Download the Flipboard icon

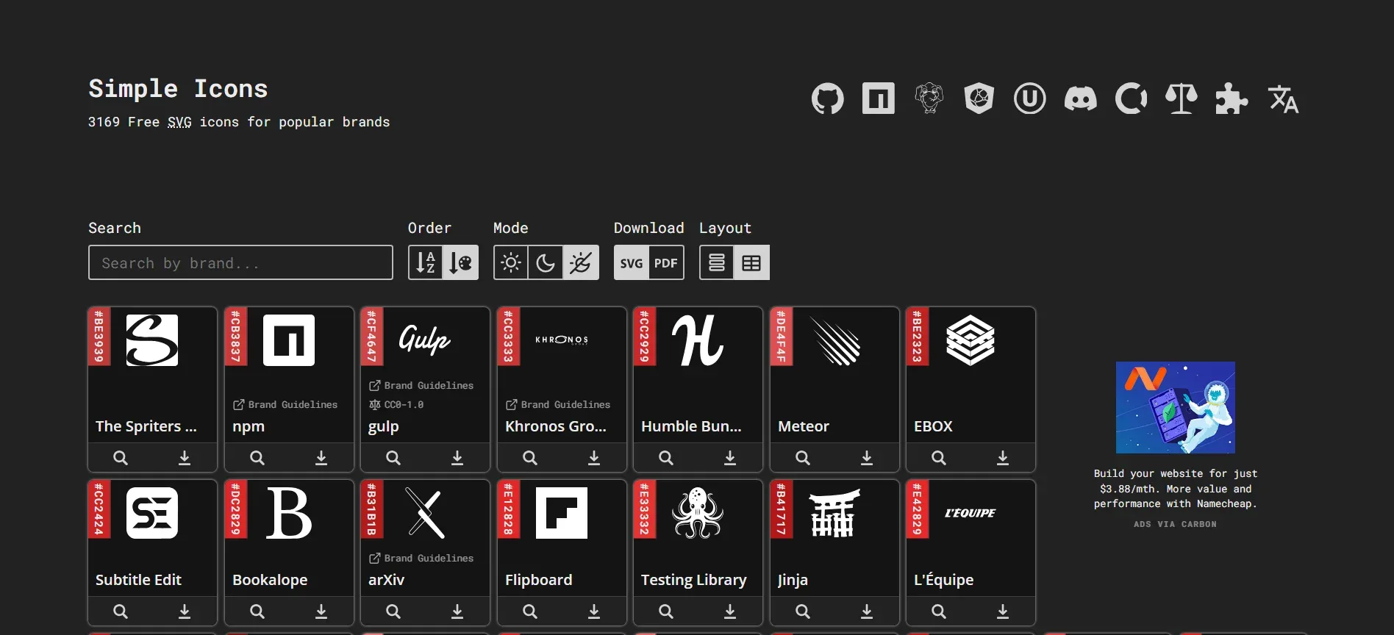594,611
